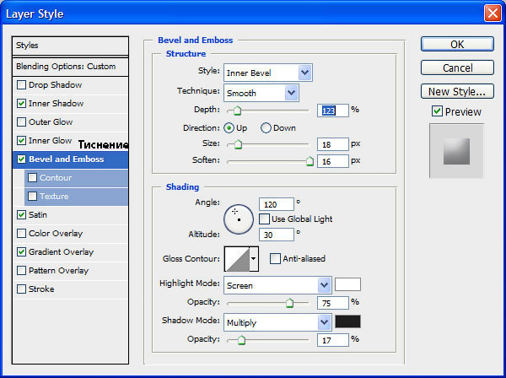Screen dimensions: 506x378
Task: Expand the Technique dropdown set to Smooth
Action: [261, 93]
